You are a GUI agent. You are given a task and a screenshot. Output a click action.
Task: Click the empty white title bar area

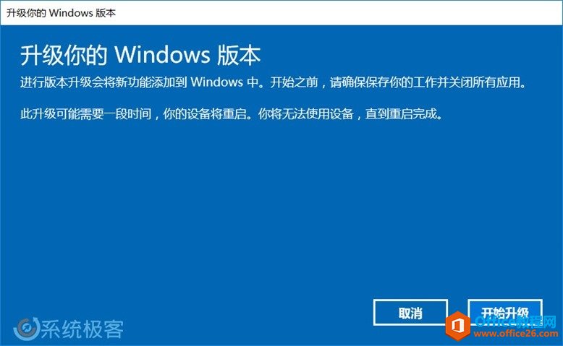(337, 13)
